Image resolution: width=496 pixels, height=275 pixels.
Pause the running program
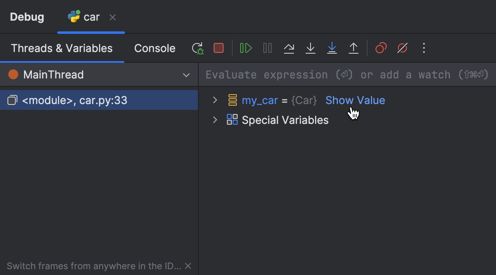[x=267, y=48]
